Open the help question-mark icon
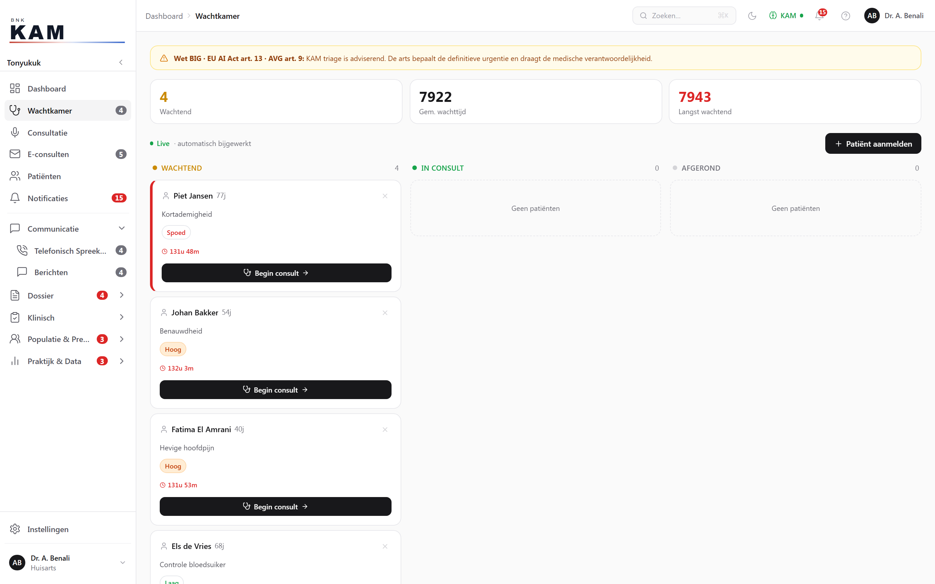The image size is (935, 584). point(845,16)
